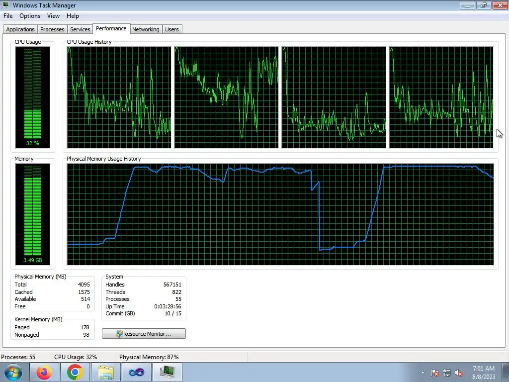Image resolution: width=509 pixels, height=382 pixels.
Task: Click the Total physical memory value 4095
Action: [84, 285]
